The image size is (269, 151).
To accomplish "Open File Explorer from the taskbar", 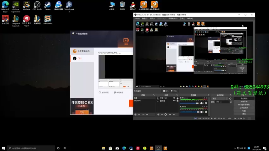I will [x=104, y=148].
